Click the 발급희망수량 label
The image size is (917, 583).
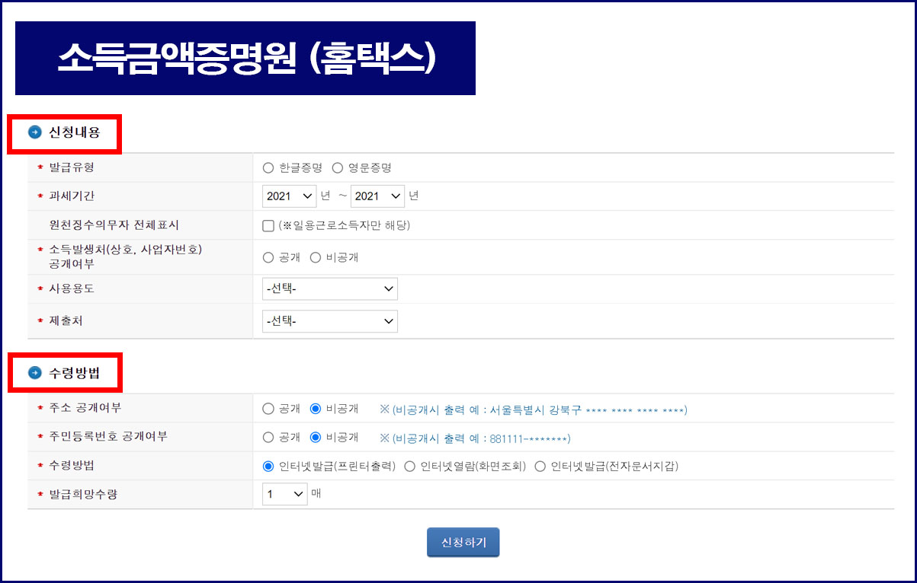click(x=83, y=495)
